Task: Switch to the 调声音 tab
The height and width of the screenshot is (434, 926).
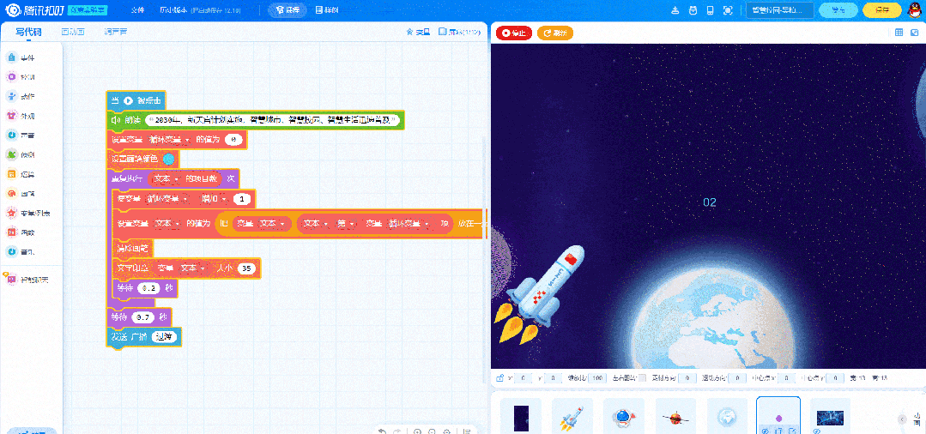Action: coord(115,32)
